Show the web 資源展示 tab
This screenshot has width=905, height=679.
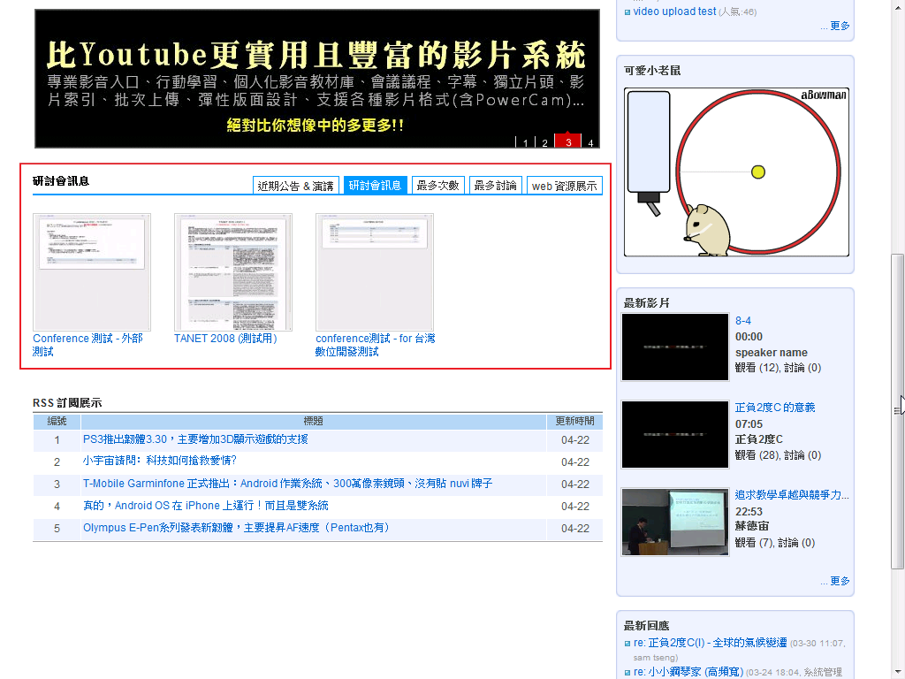[564, 186]
